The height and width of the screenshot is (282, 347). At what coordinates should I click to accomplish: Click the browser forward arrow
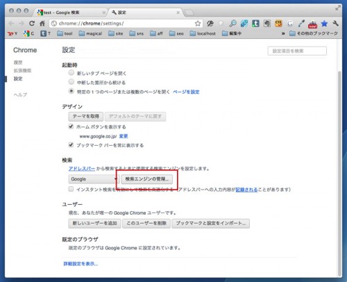(x=22, y=24)
